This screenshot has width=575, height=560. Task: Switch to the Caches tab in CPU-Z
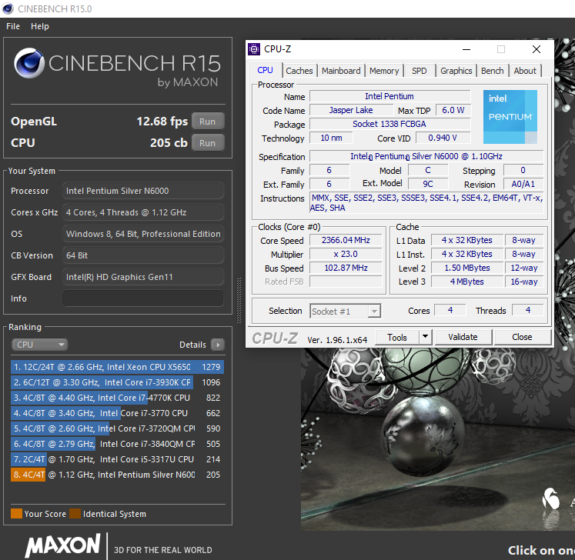(x=299, y=71)
